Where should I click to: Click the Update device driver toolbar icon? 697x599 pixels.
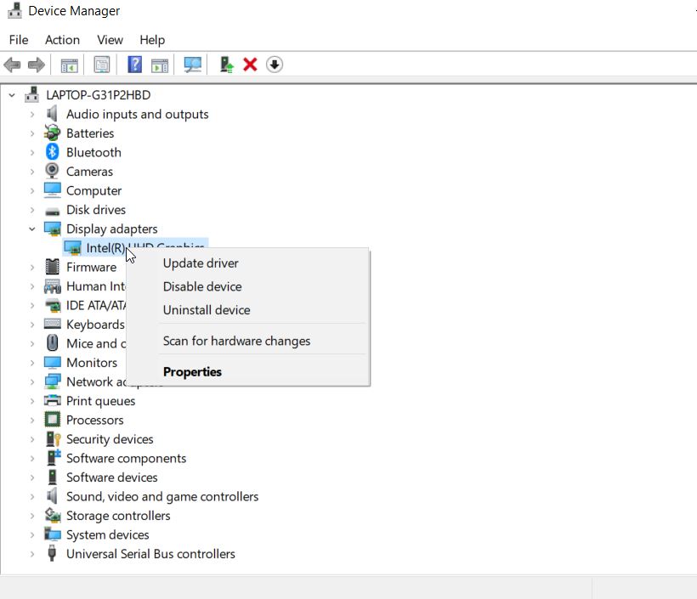pos(227,65)
